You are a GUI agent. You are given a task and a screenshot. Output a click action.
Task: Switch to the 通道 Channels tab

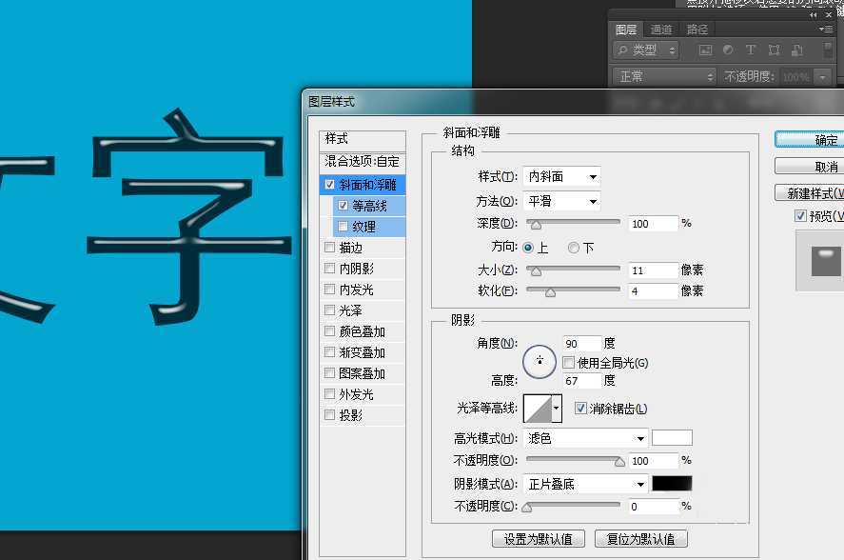(661, 29)
